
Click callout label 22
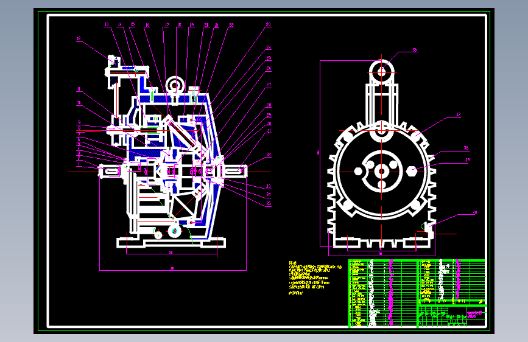(231, 25)
